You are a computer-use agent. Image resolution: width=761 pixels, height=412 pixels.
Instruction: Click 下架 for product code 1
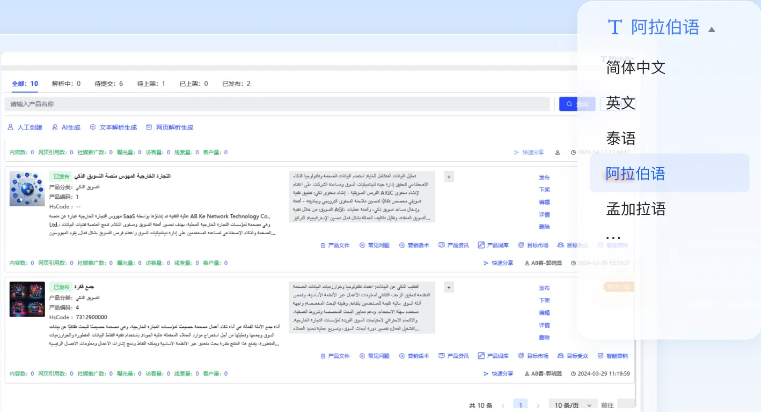pos(544,190)
